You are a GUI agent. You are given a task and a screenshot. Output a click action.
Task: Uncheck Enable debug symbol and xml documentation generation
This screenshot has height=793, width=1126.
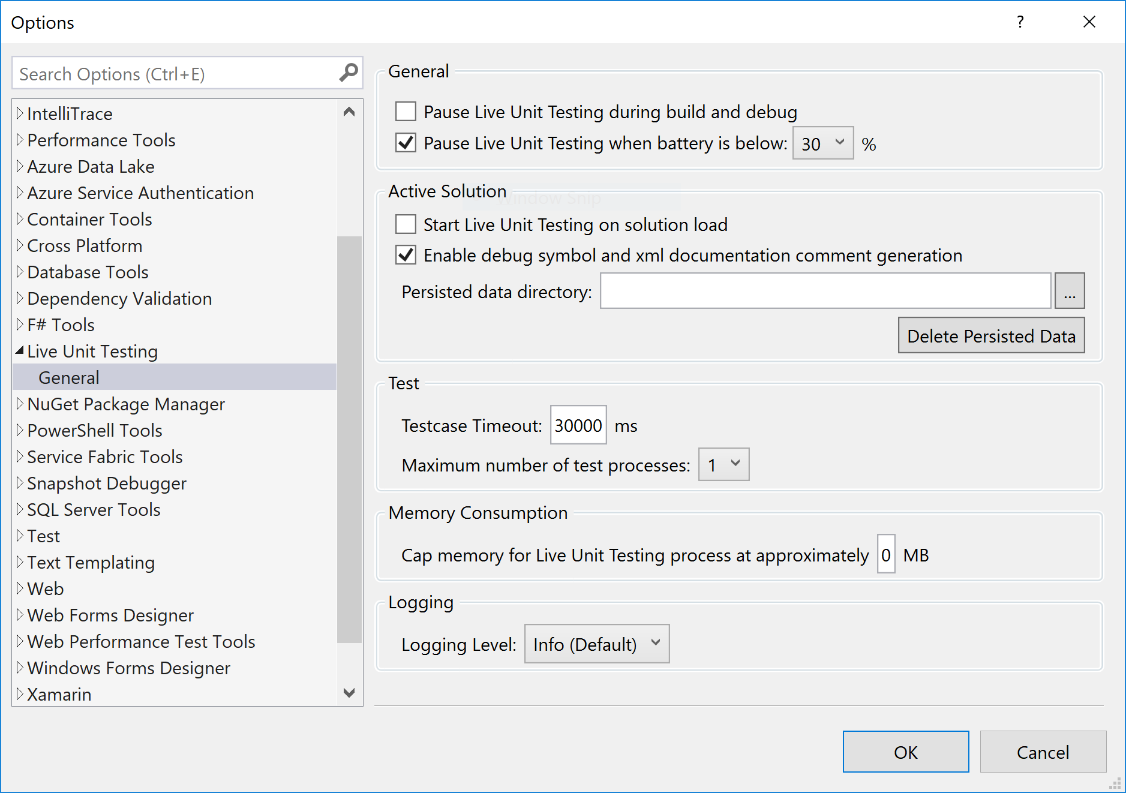(x=406, y=255)
